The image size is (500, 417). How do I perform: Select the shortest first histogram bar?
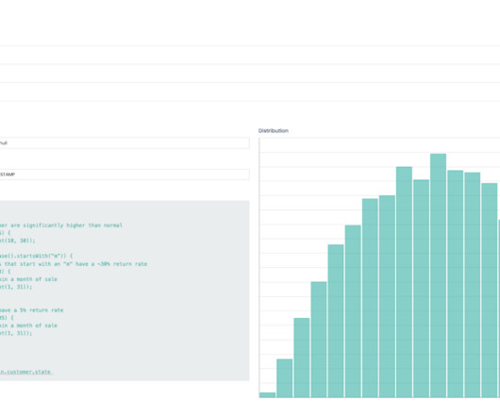point(267,395)
